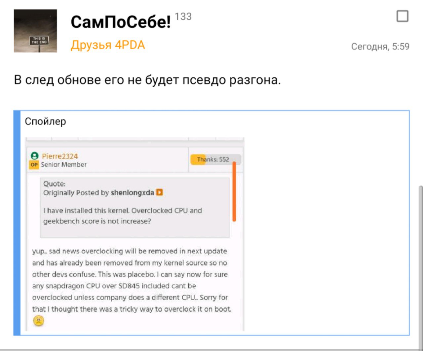The image size is (423, 351).
Task: Click the reputation count 133
Action: 183,16
